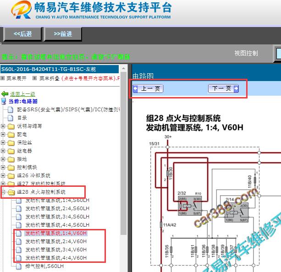This screenshot has height=272, width=281.
Task: Expand the 组26 冷却系统 plus sign
Action: point(3,175)
